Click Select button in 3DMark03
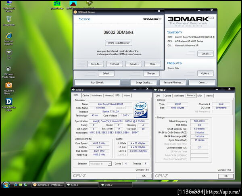Image resolution: width=242 pixels, height=196 pixels. tap(106, 73)
